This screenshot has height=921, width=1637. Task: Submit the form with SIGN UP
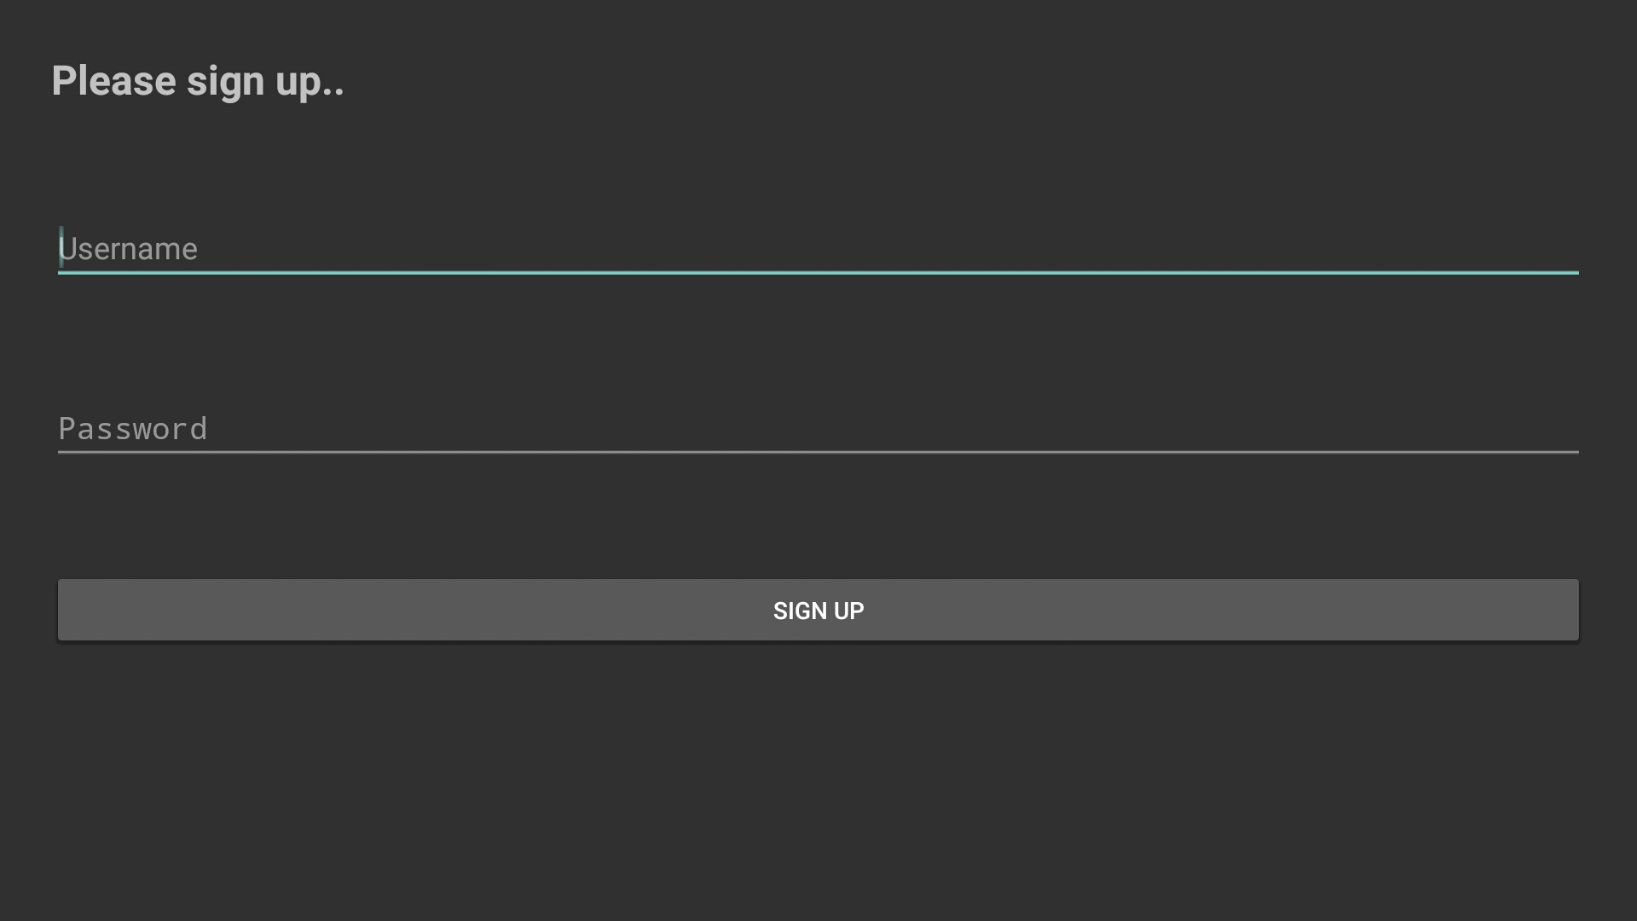818,611
